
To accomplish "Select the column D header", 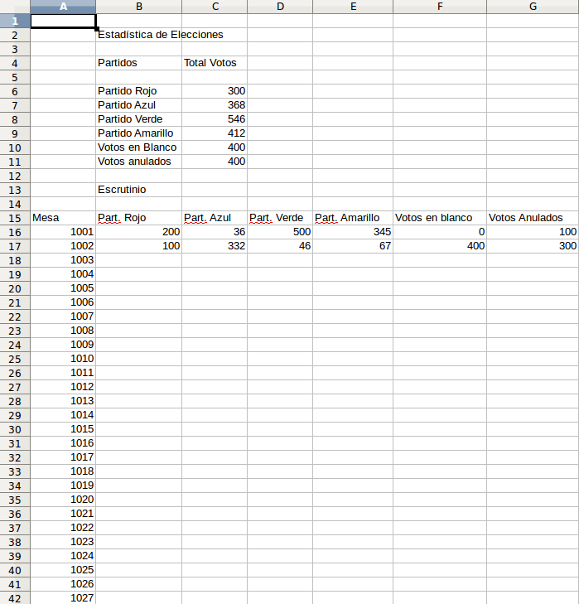I will pos(280,7).
